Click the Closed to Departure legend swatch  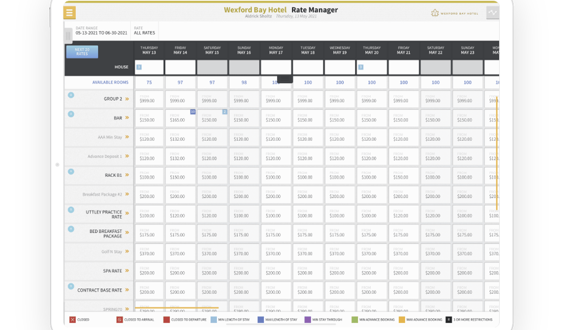[x=166, y=319]
